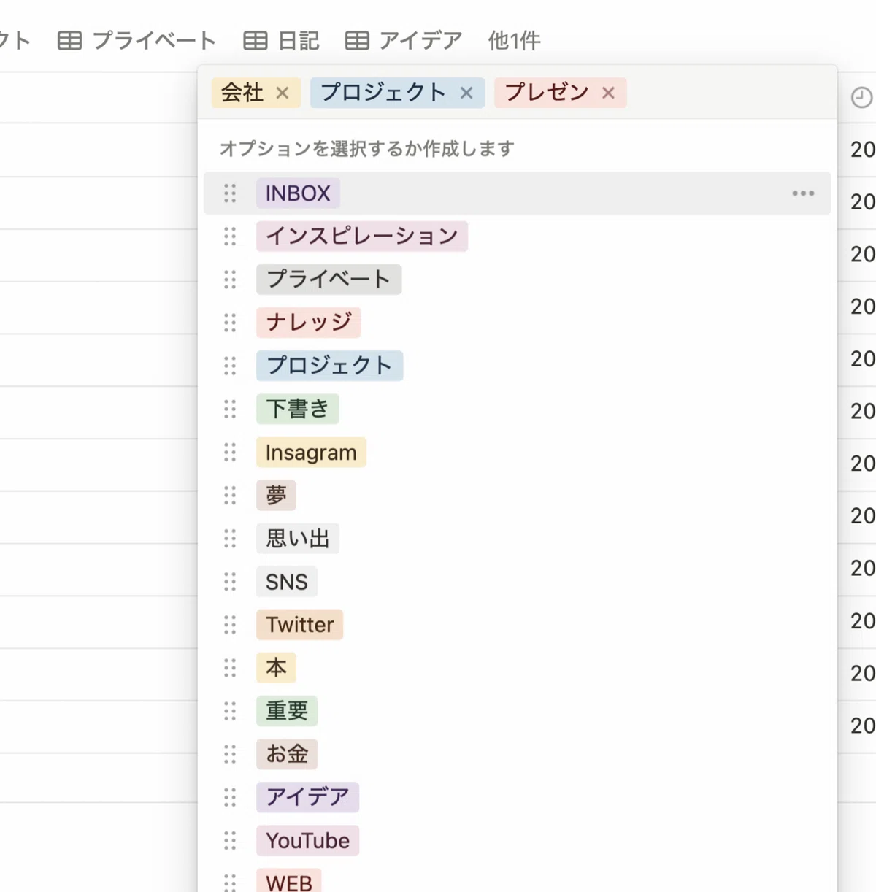
Task: Focus the option search field placeholder
Action: click(x=367, y=149)
